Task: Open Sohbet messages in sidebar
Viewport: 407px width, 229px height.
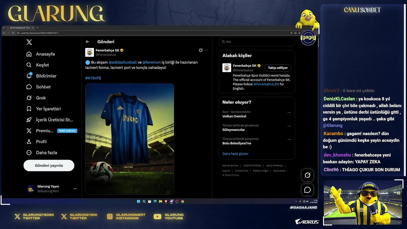Action: point(38,87)
